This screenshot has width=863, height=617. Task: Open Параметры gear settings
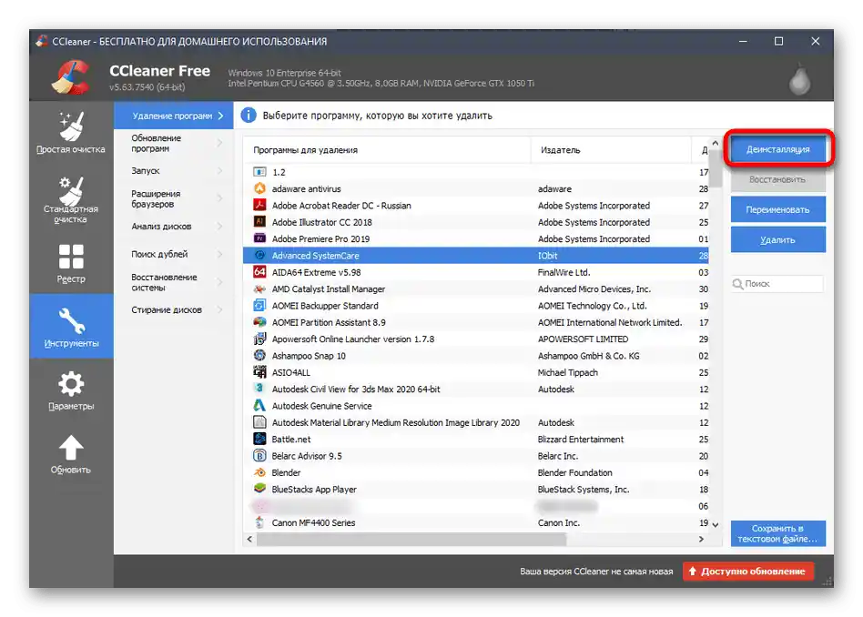[71, 391]
